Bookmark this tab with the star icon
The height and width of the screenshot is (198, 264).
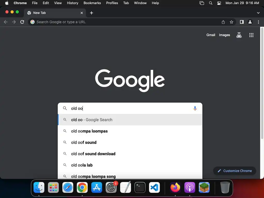coord(232,22)
